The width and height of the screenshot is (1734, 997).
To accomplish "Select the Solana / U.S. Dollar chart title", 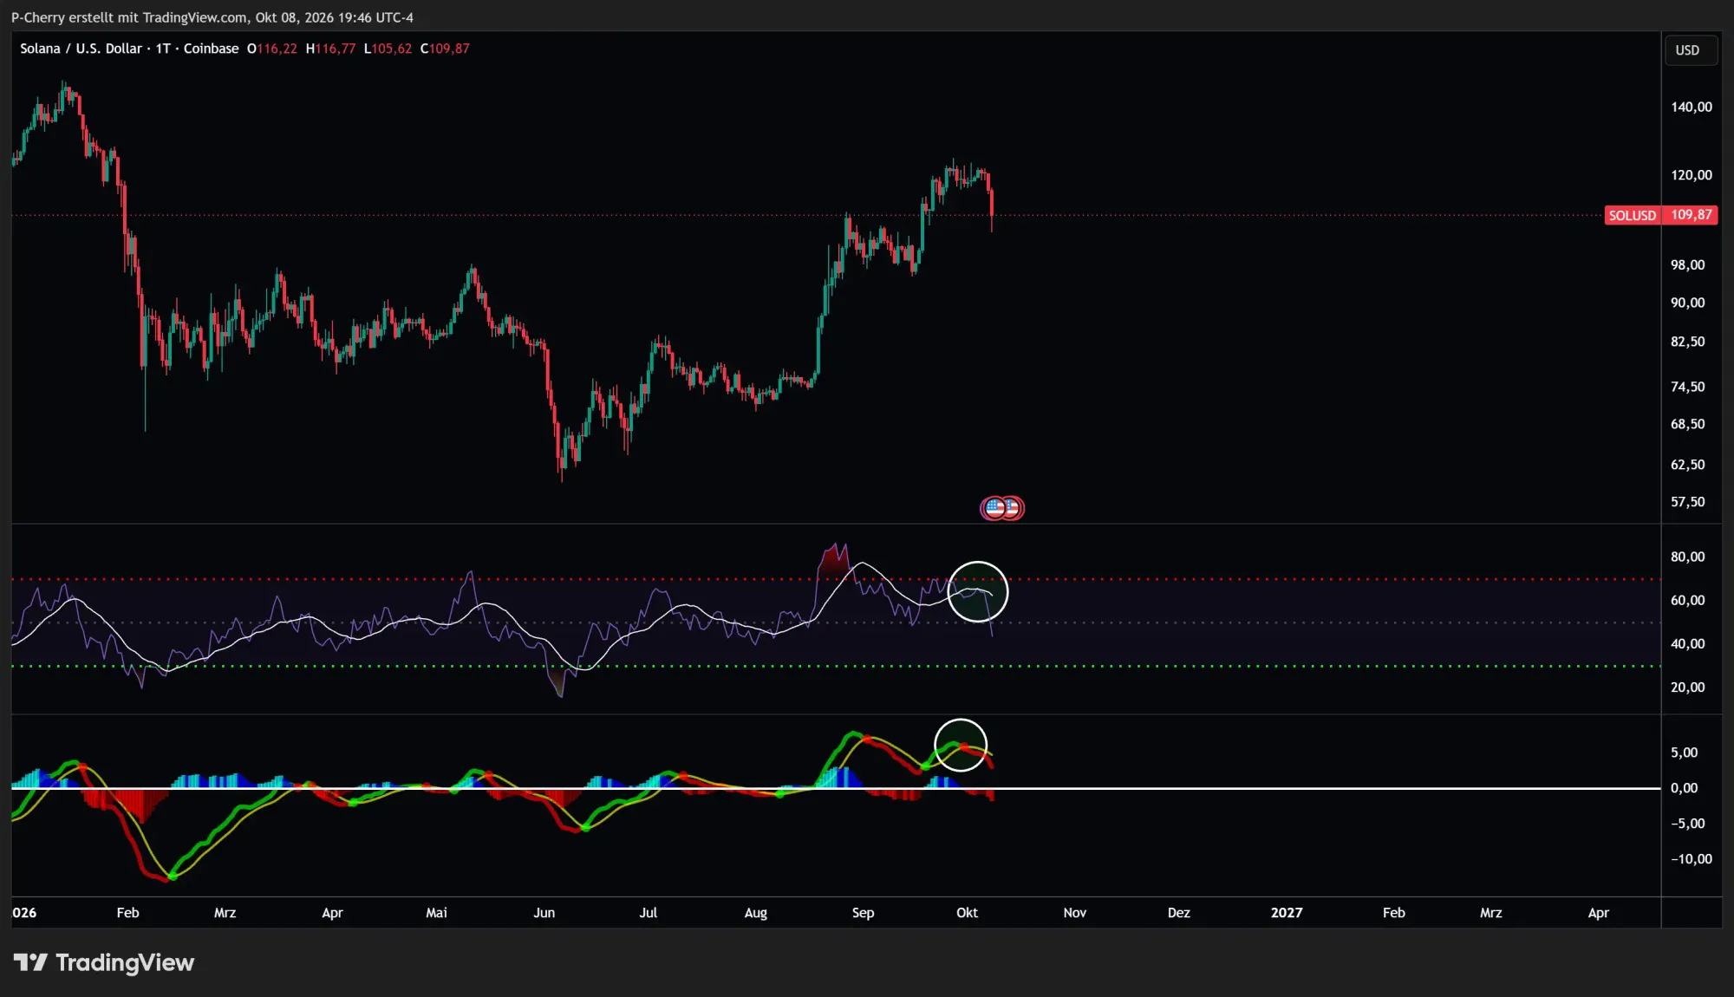I will tap(129, 49).
